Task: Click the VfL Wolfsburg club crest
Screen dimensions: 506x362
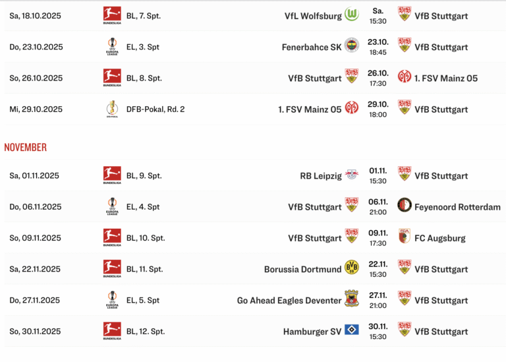Action: (352, 15)
